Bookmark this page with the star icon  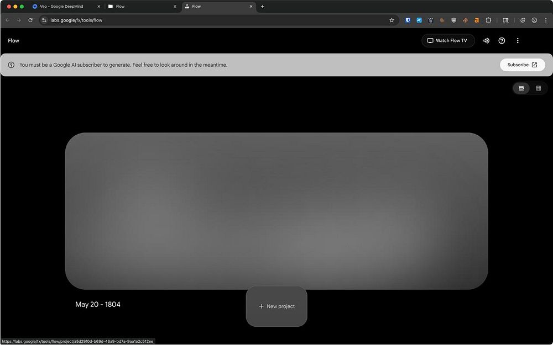point(392,20)
